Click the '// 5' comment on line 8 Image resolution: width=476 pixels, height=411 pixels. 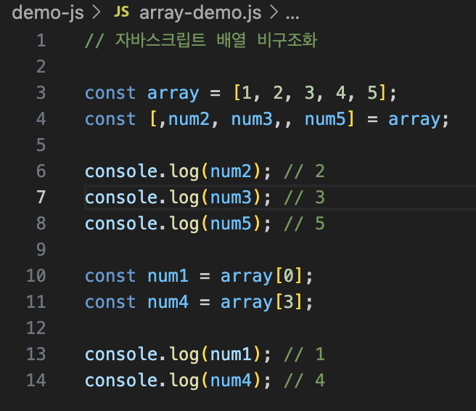pos(305,224)
